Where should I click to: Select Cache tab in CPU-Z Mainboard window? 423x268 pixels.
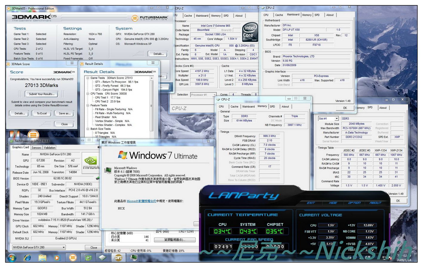coord(279,15)
